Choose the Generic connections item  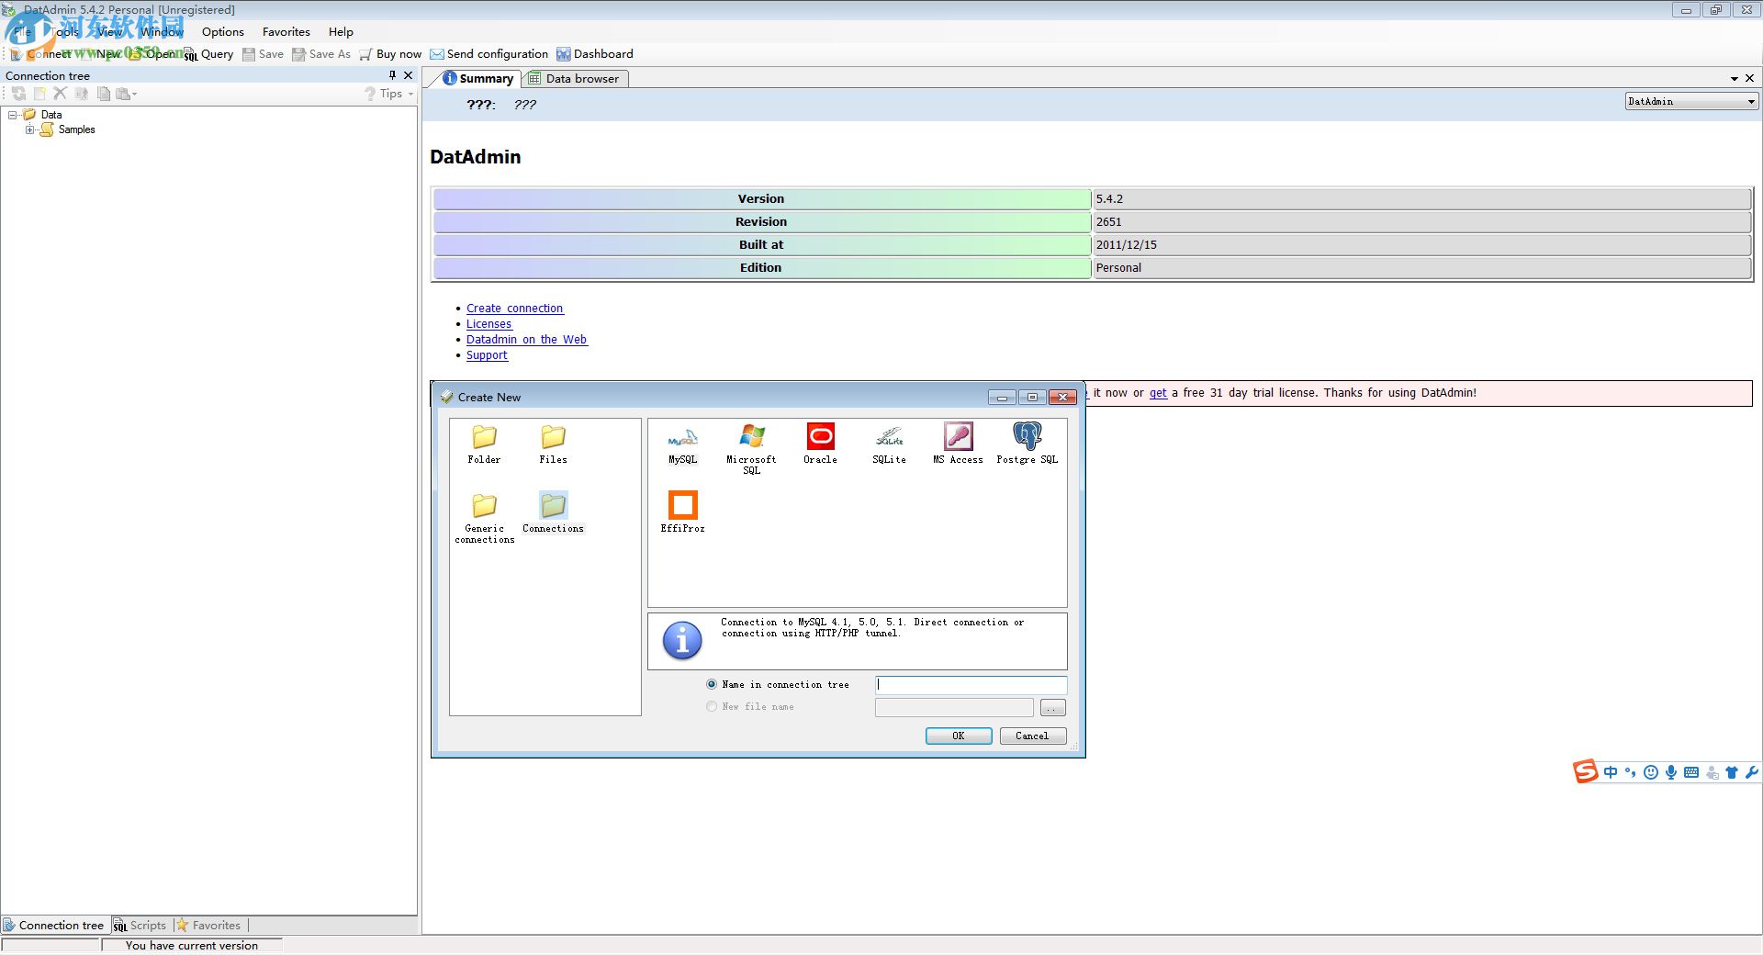484,519
